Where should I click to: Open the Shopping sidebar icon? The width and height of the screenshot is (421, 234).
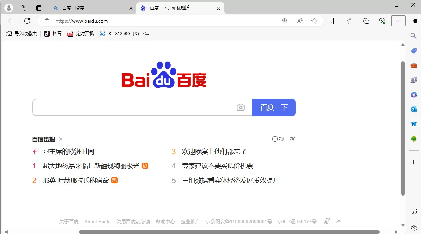[413, 51]
